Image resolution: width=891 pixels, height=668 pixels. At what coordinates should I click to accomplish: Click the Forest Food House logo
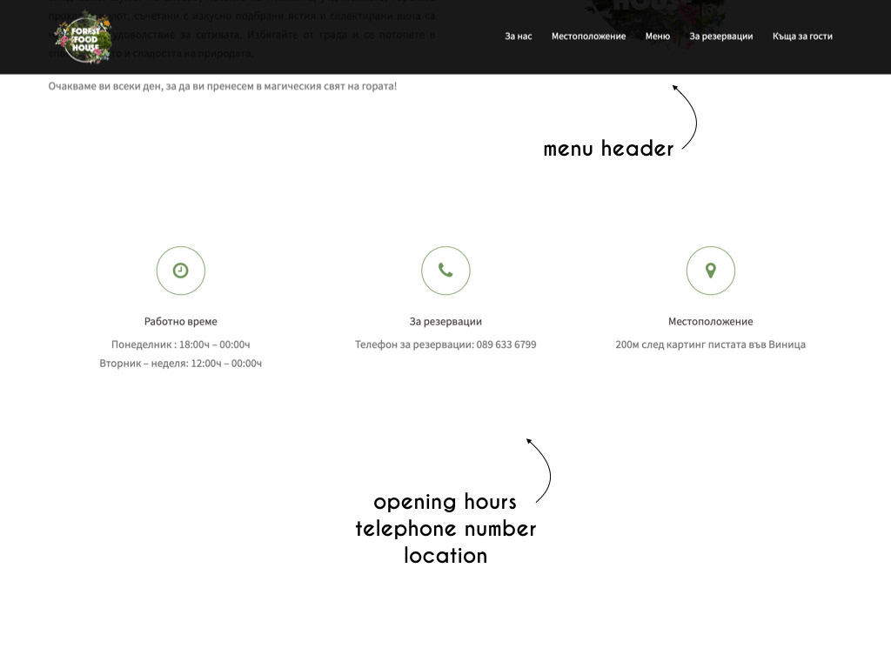tap(83, 36)
